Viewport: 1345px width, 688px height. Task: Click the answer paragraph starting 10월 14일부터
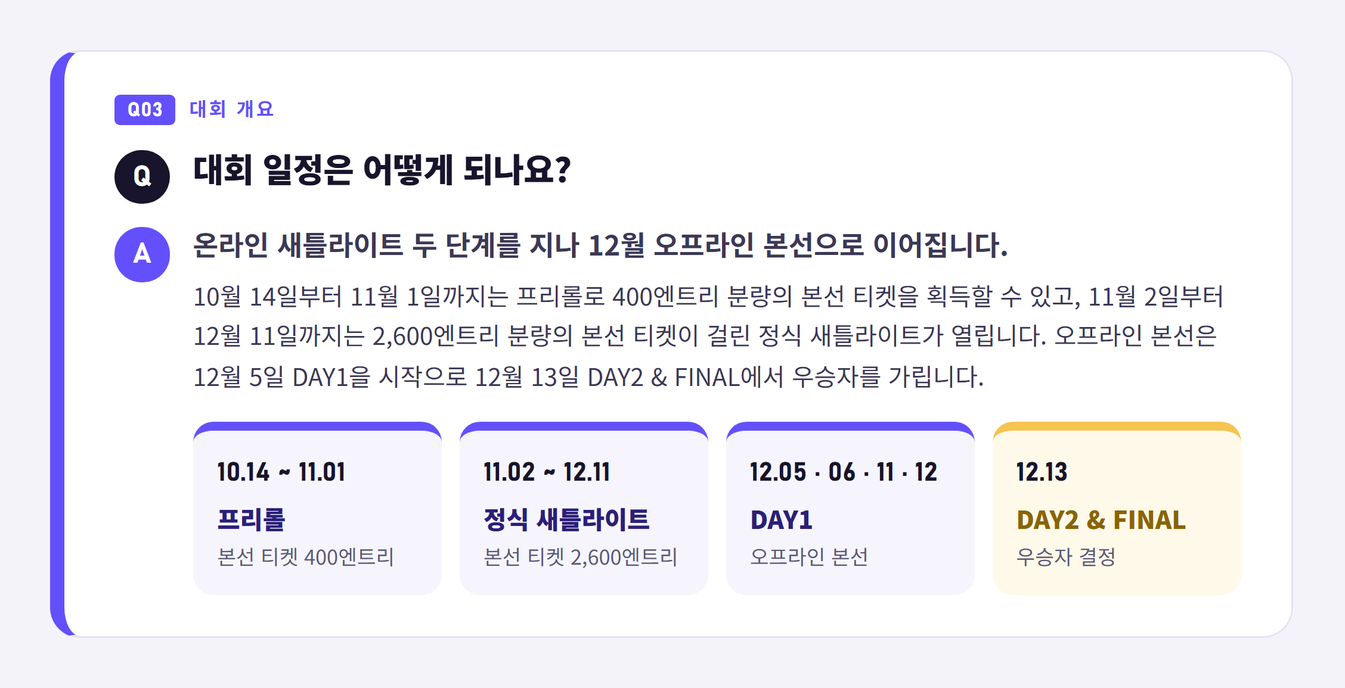[x=708, y=337]
